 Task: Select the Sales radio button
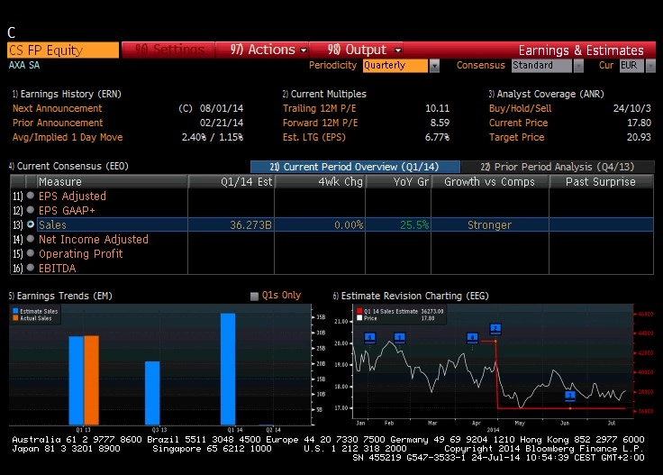coord(31,224)
